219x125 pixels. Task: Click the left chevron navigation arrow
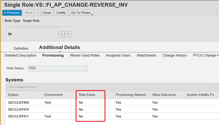point(62,34)
